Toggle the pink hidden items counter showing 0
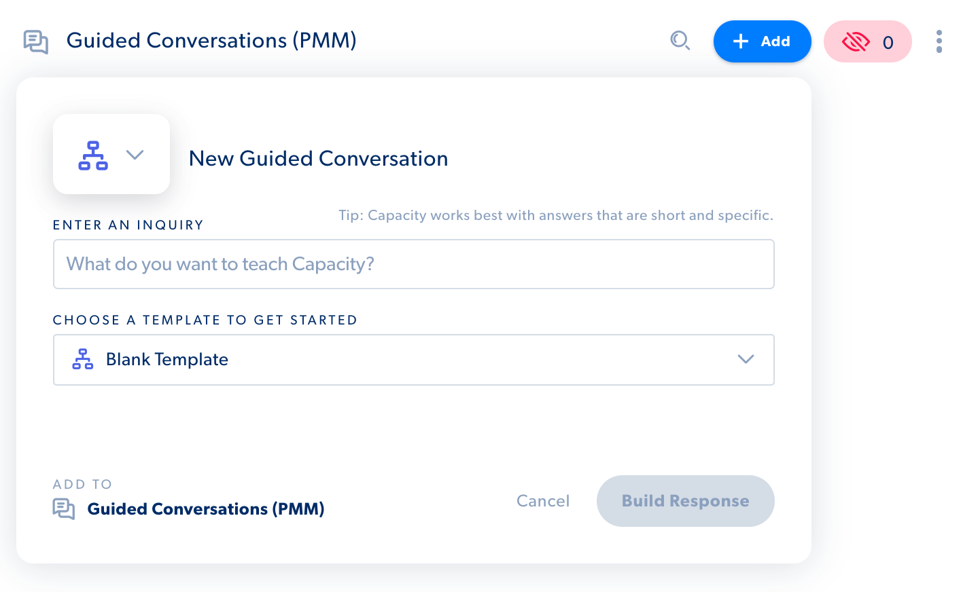Viewport: 961px width, 592px height. click(x=868, y=41)
